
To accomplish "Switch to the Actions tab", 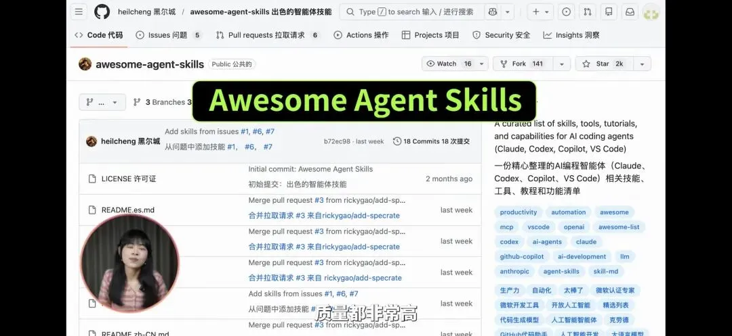I will 361,35.
